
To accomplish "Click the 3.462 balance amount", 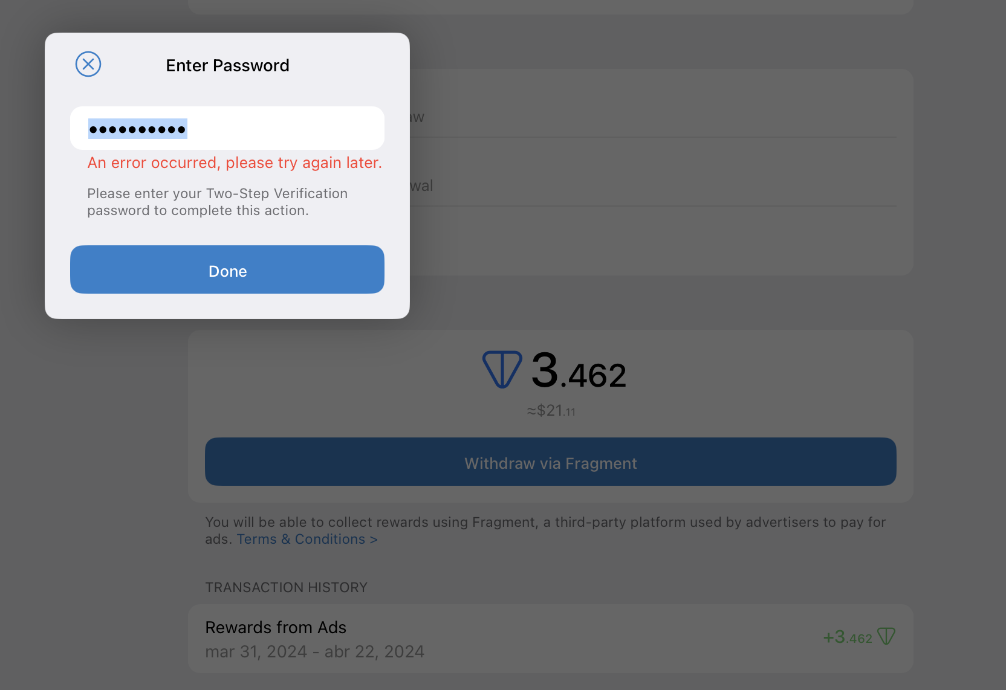I will pyautogui.click(x=579, y=371).
